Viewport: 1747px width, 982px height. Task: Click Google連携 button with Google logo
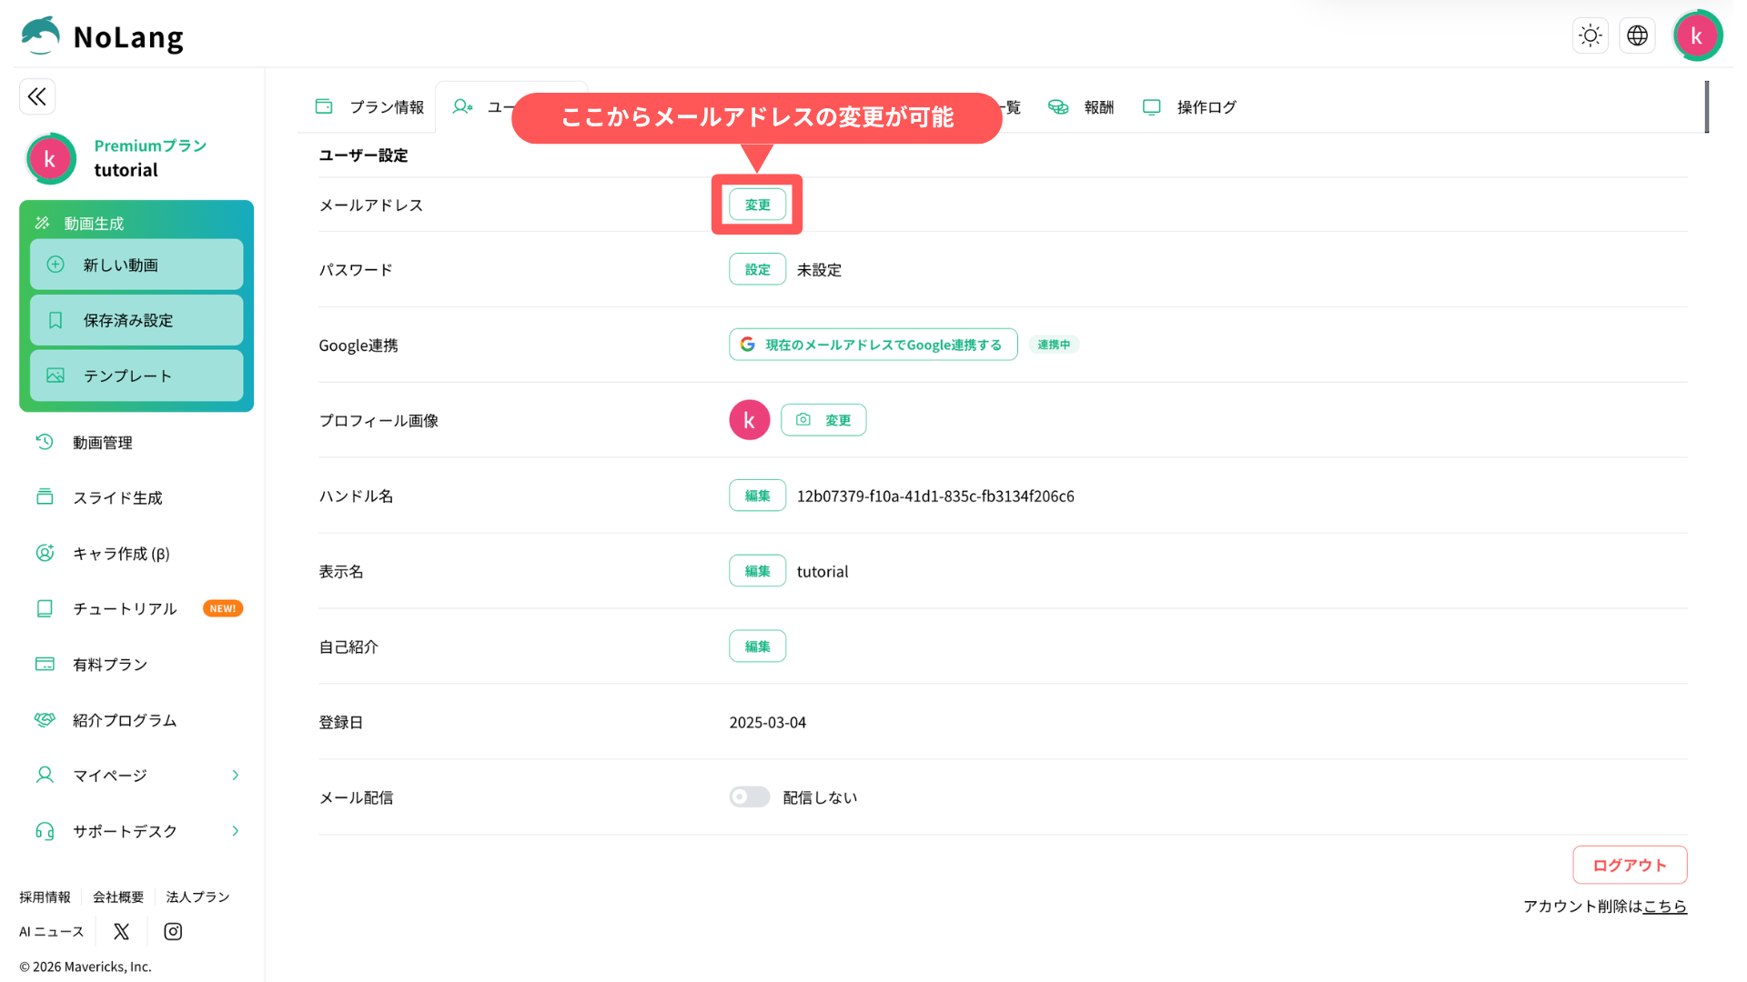pos(873,345)
